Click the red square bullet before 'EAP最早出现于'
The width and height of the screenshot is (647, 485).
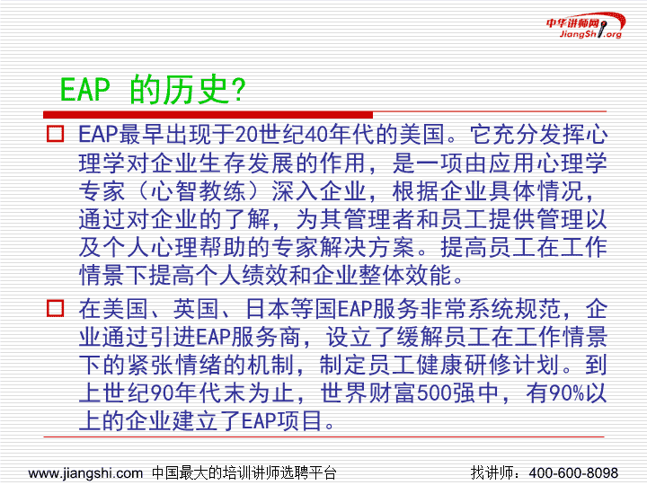(x=56, y=134)
